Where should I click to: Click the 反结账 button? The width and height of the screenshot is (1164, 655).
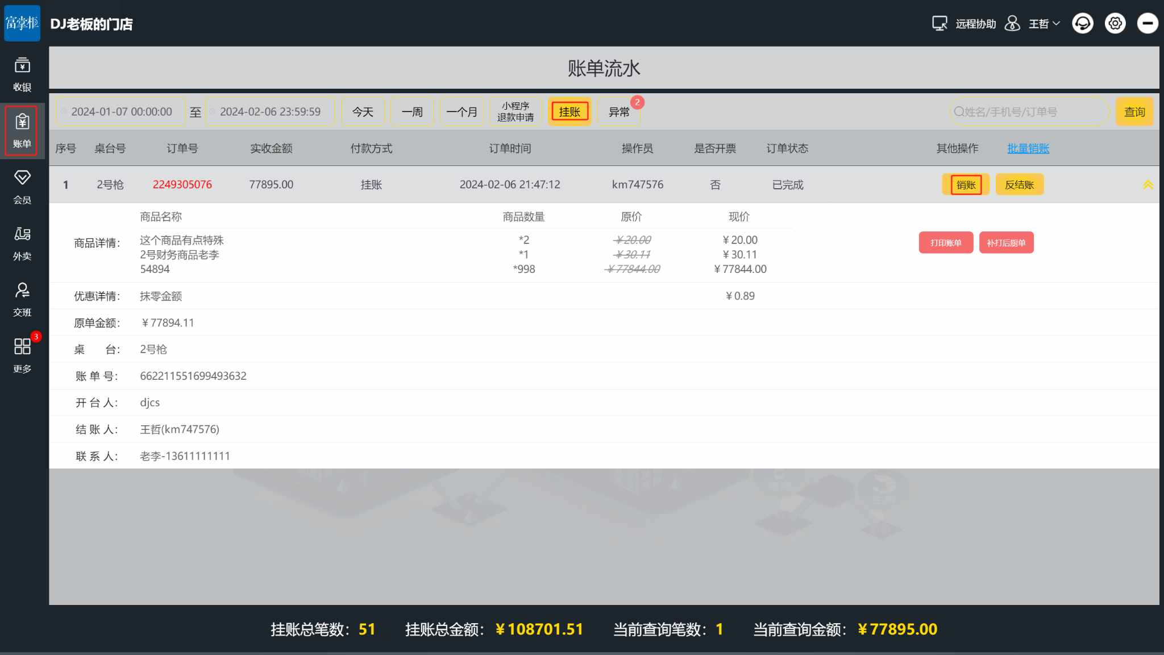[x=1020, y=185]
